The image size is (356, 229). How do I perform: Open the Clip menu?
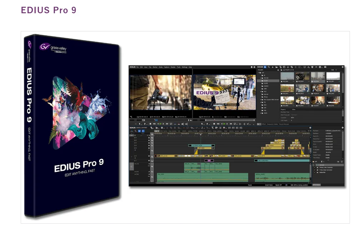coord(150,67)
